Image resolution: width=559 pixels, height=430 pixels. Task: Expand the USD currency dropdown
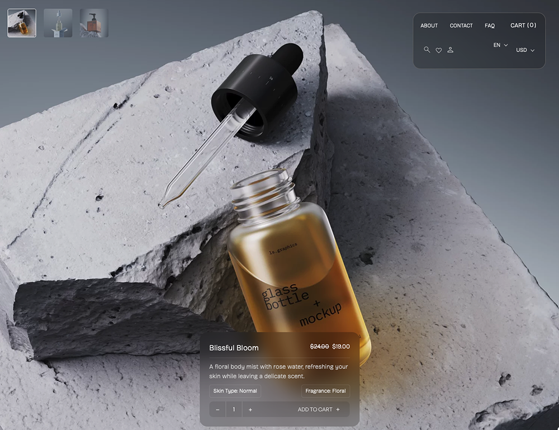[525, 50]
